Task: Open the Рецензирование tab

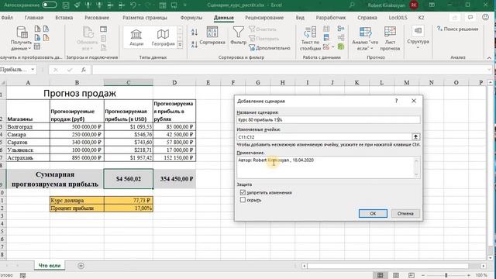Action: pyautogui.click(x=264, y=18)
